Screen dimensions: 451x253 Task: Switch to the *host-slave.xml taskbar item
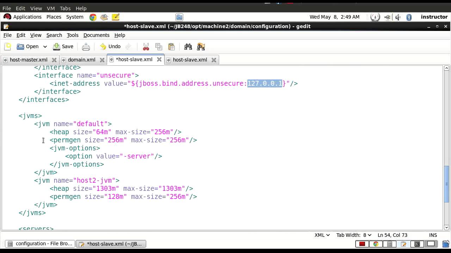[111, 244]
